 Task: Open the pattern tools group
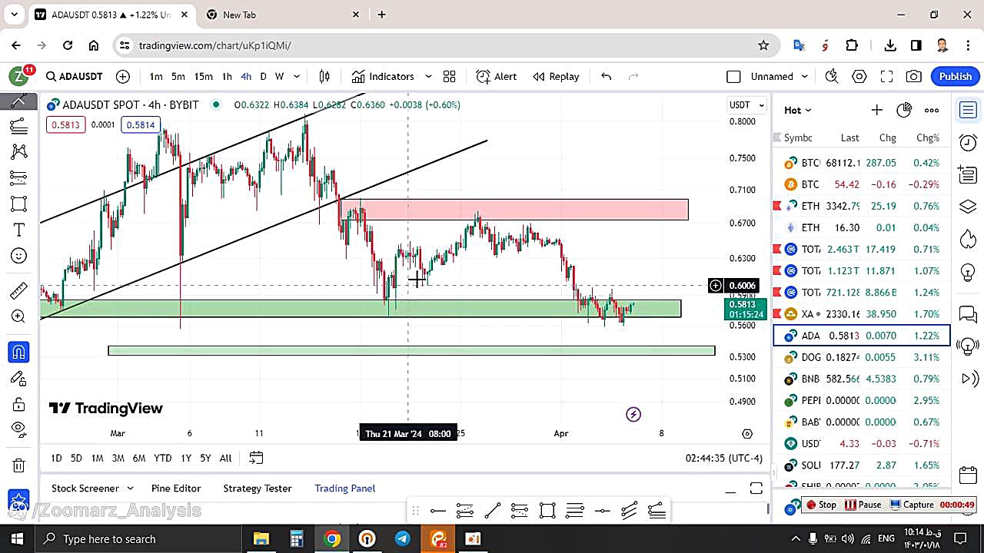click(x=19, y=151)
